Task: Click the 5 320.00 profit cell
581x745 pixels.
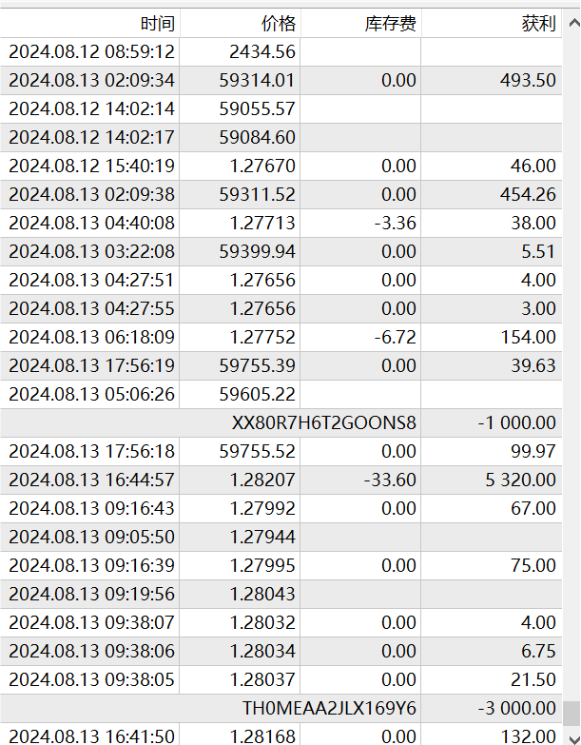Action: coord(519,480)
